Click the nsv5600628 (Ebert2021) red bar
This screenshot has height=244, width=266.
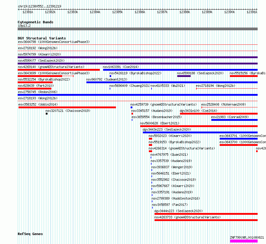pyautogui.click(x=199, y=126)
